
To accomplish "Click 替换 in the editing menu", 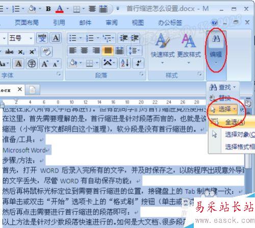I will click(221, 98).
